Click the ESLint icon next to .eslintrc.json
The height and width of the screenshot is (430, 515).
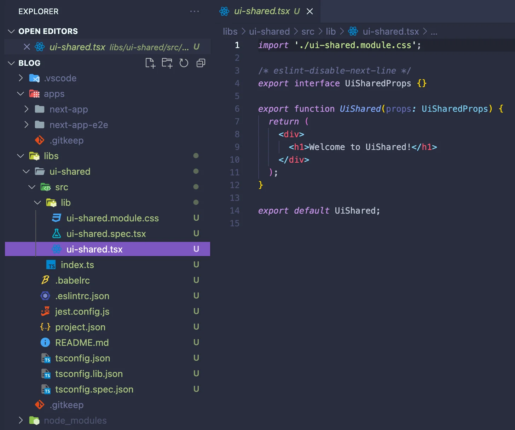coord(45,296)
